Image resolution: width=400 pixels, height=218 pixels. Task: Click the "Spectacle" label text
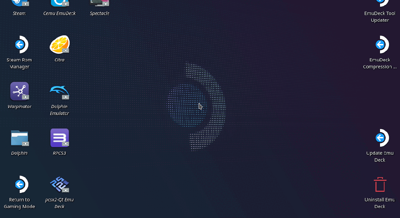(100, 14)
